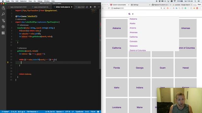This screenshot has height=113, width=202.
Task: Click the Georgia state card
Action: 140,68
